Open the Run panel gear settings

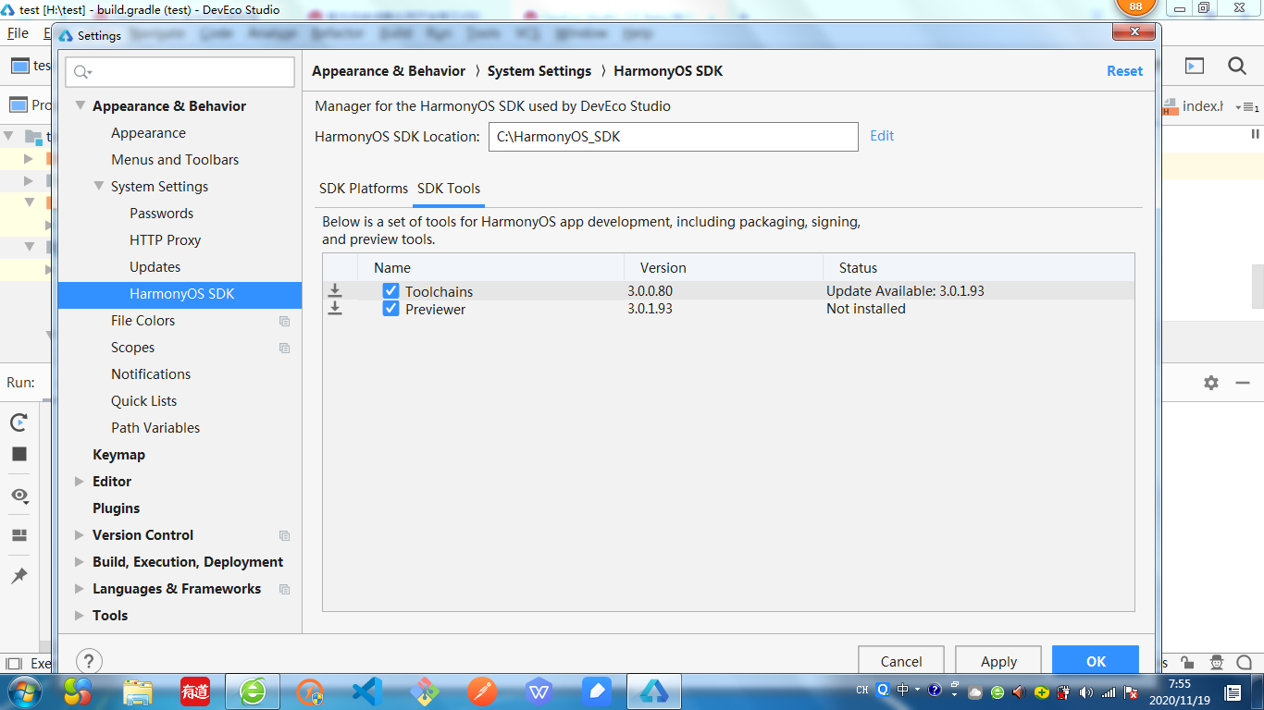[x=1211, y=383]
